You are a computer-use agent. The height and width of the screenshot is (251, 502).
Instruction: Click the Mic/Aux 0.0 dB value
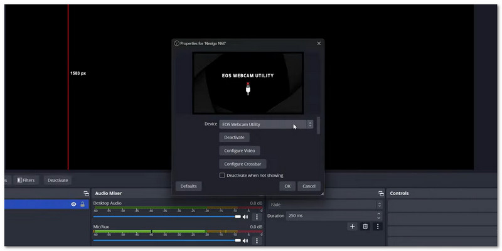(256, 227)
